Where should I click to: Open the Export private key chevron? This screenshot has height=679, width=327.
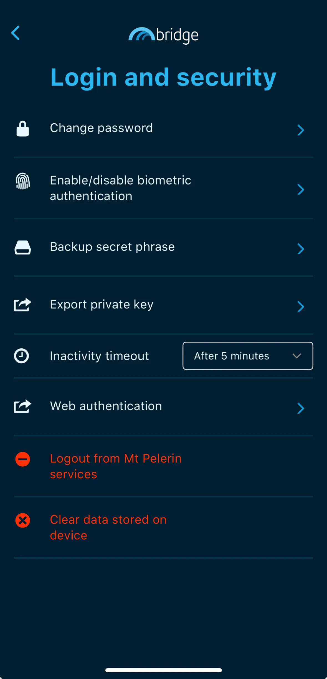pyautogui.click(x=301, y=306)
